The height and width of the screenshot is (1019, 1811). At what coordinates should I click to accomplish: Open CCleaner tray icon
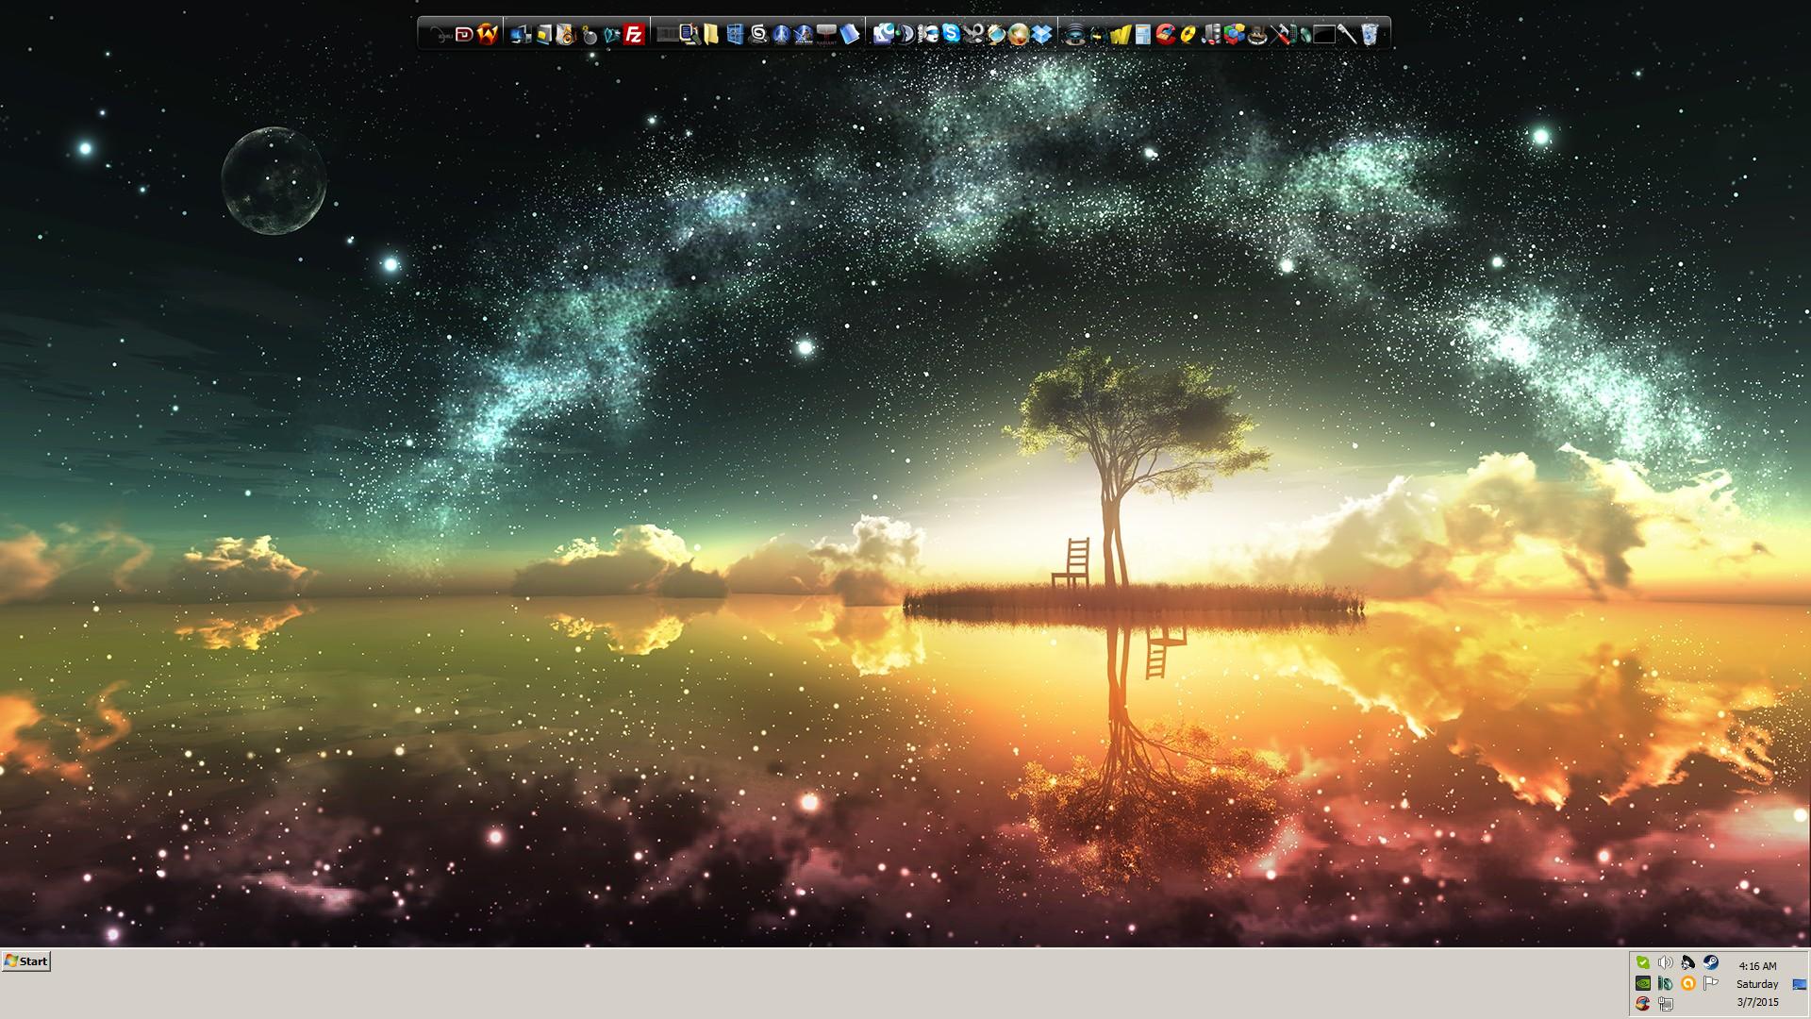click(x=1643, y=1003)
